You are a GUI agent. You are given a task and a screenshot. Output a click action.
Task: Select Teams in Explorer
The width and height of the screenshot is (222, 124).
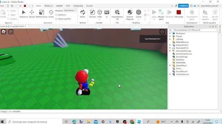pos(178,69)
